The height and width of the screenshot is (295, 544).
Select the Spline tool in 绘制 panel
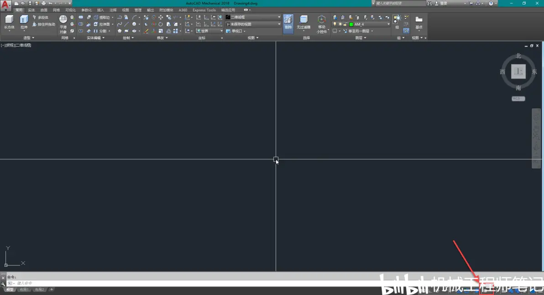pos(120,24)
